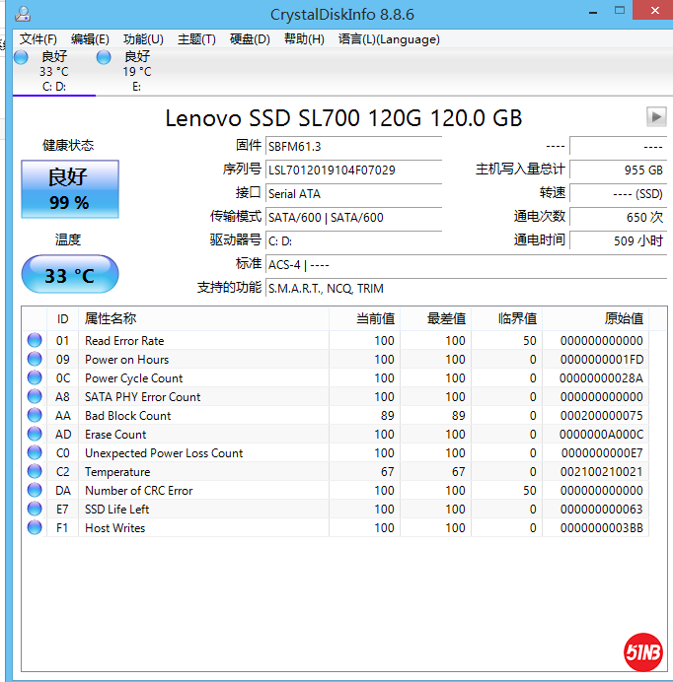Click the next disk arrow button
The width and height of the screenshot is (673, 682).
click(x=656, y=116)
